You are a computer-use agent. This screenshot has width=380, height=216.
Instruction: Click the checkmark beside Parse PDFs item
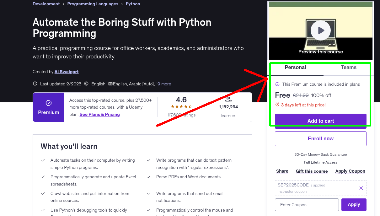[149, 177]
